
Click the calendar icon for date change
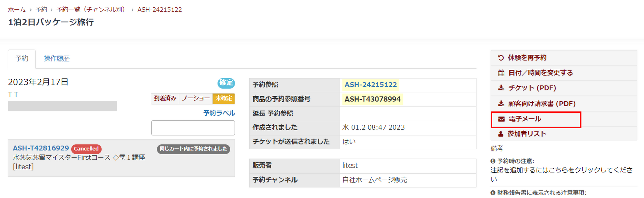[x=501, y=73]
